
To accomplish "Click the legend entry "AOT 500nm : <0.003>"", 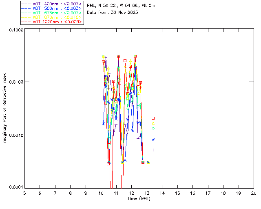I will [x=52, y=8].
